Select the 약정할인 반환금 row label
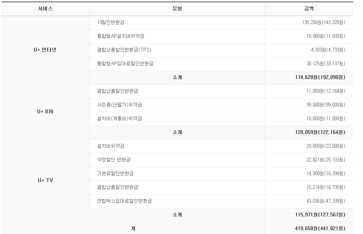This screenshot has width=363, height=234. coord(114,160)
